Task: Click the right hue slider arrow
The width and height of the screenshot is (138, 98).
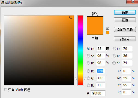Action: point(85,79)
